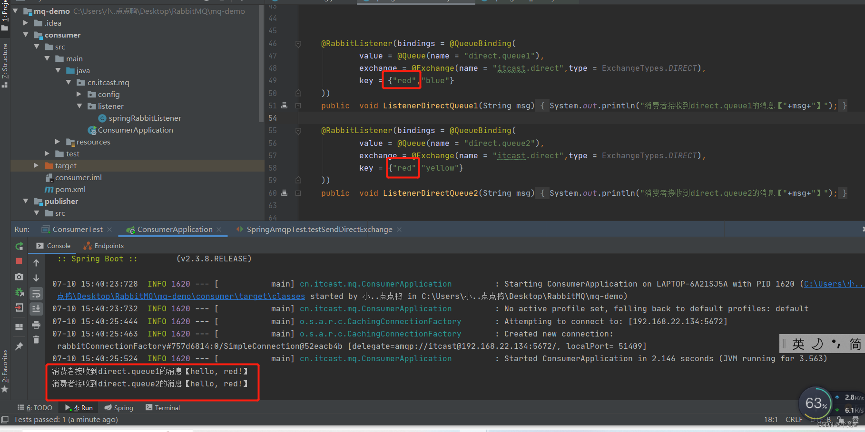Viewport: 865px width, 432px height.
Task: Click gutter run icon beside ListenerDirectQueue2
Action: click(284, 193)
